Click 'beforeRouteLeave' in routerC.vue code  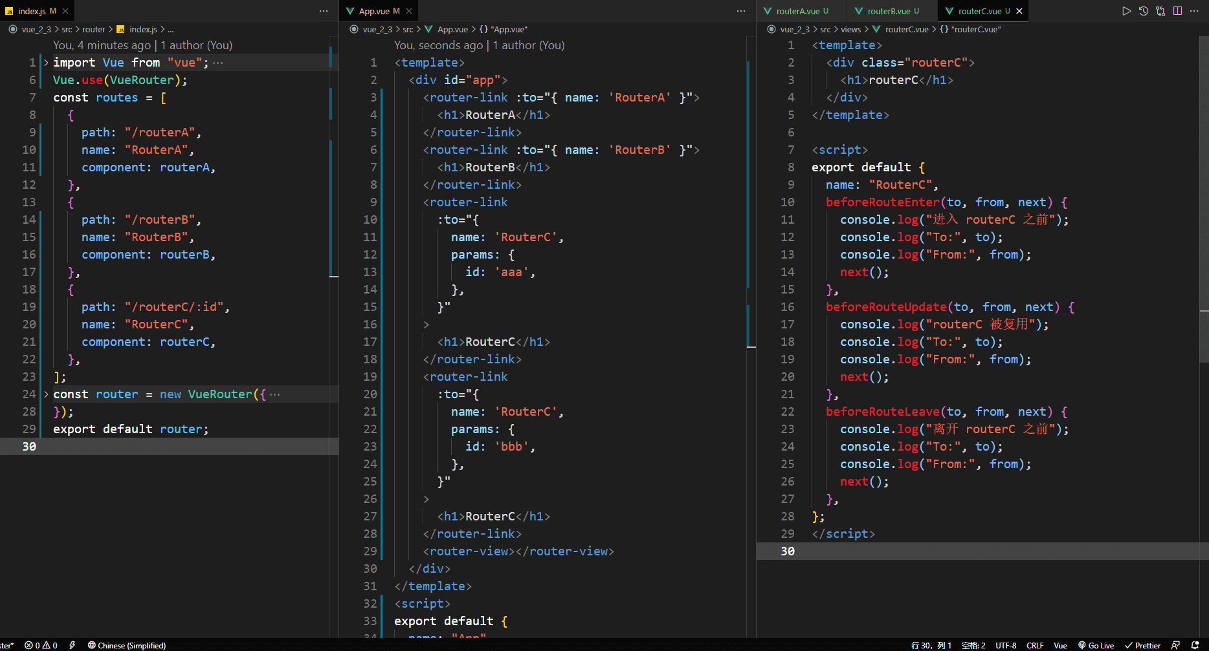tap(883, 412)
